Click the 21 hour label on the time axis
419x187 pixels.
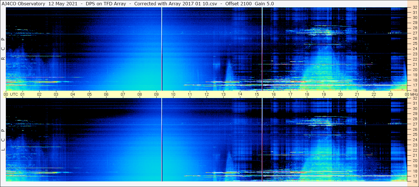click(x=357, y=94)
